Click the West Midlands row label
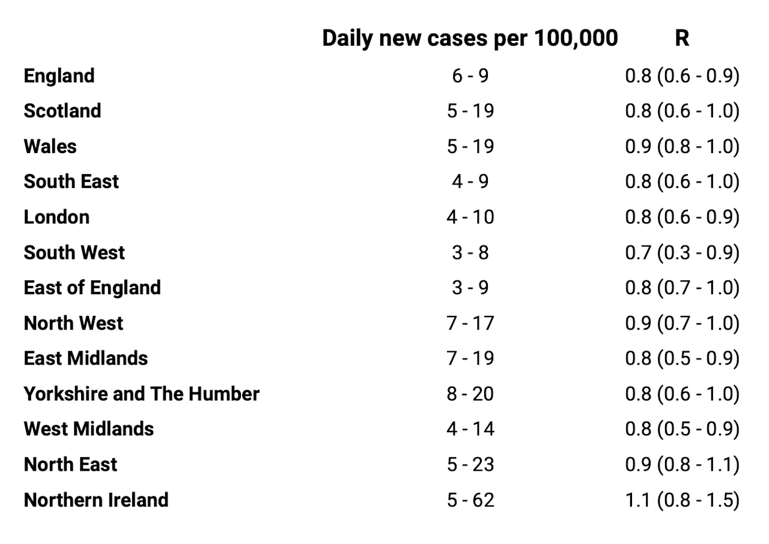The image size is (769, 544). (88, 429)
